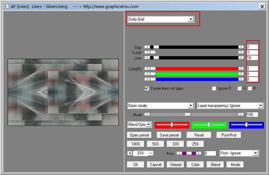The image size is (269, 175).
Task: Click the Save preset button
Action: pyautogui.click(x=169, y=135)
